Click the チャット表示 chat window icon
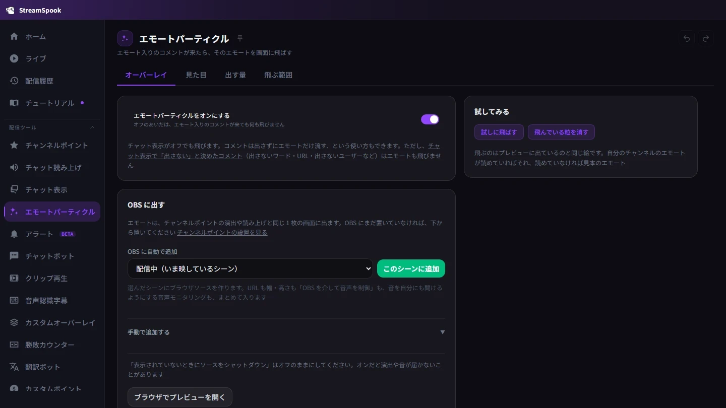The width and height of the screenshot is (726, 408). tap(14, 189)
